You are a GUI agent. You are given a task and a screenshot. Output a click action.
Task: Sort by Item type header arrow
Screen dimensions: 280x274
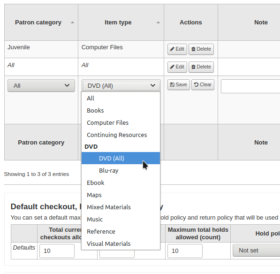158,23
